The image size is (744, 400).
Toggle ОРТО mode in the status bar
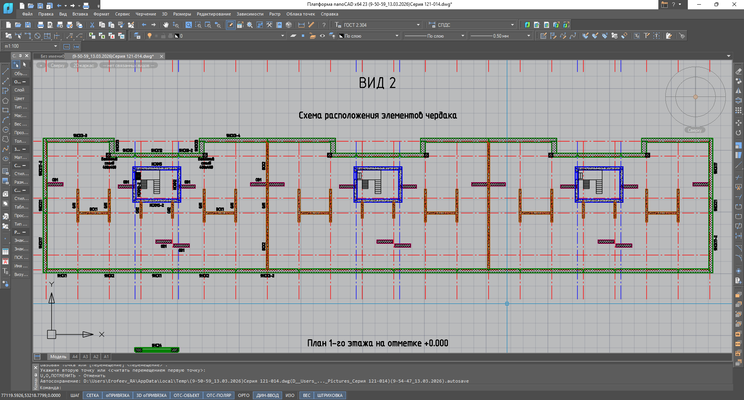pos(244,395)
